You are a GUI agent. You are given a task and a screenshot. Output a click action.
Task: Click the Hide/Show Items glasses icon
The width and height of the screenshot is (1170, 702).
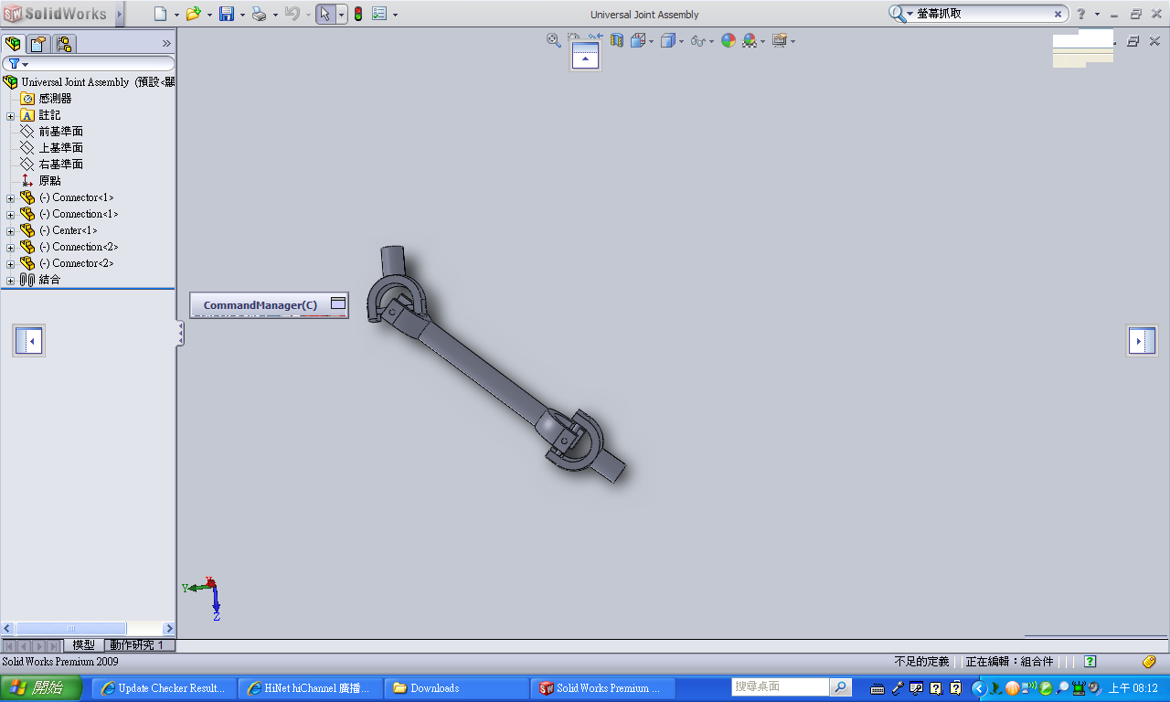(x=698, y=40)
